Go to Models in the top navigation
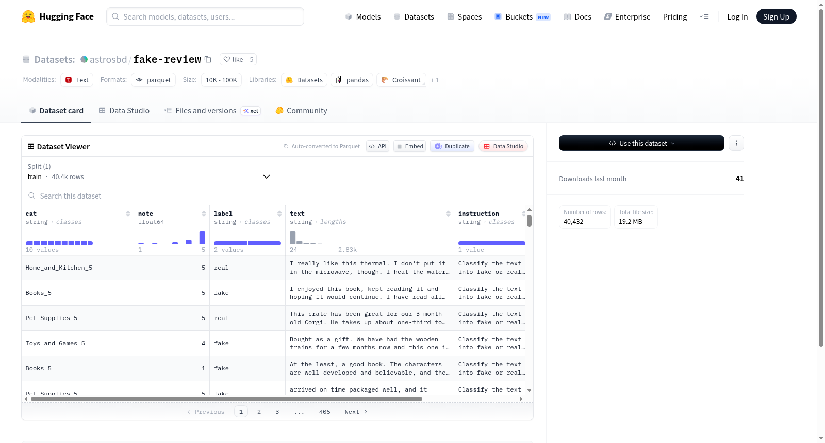This screenshot has height=443, width=825. 363,16
